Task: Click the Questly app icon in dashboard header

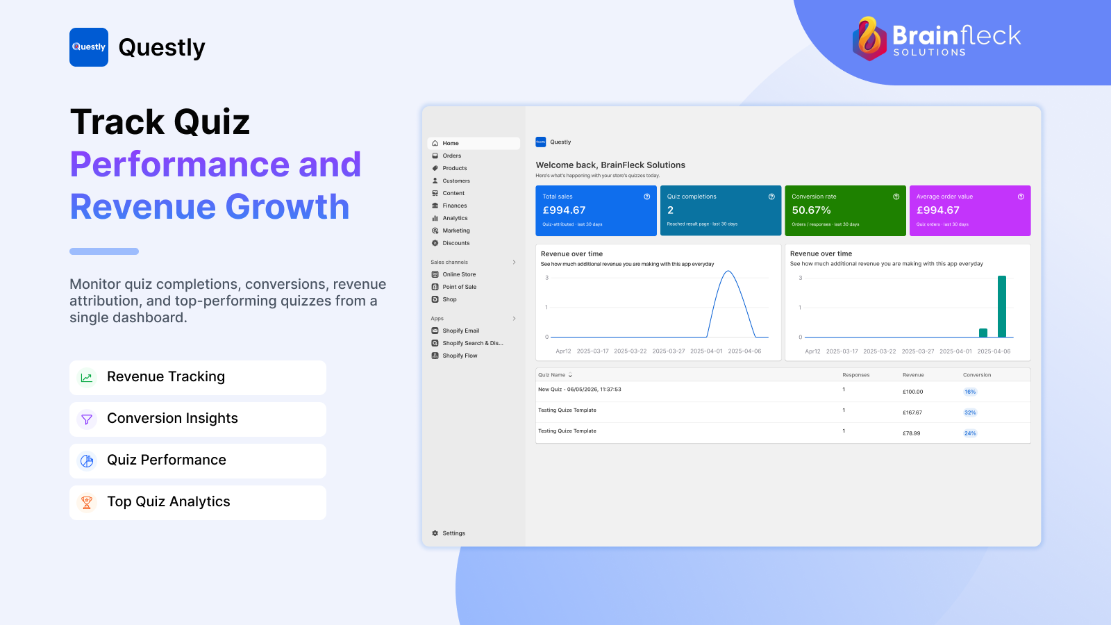Action: [541, 142]
